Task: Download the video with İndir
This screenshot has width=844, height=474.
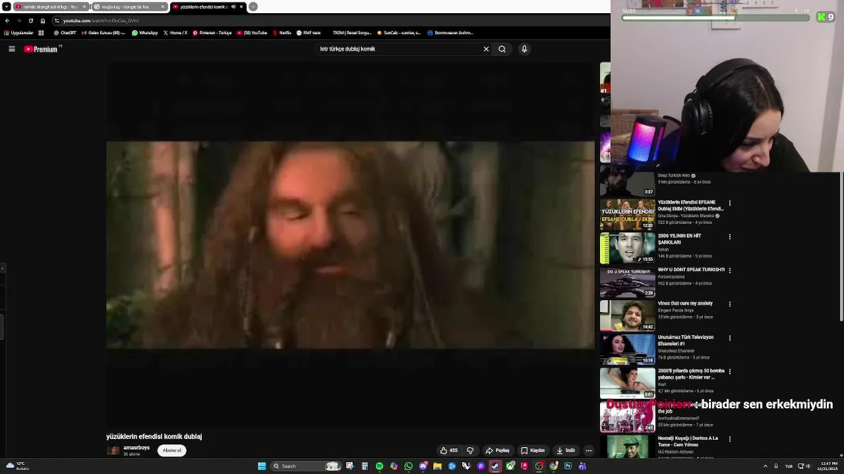Action: (x=566, y=450)
